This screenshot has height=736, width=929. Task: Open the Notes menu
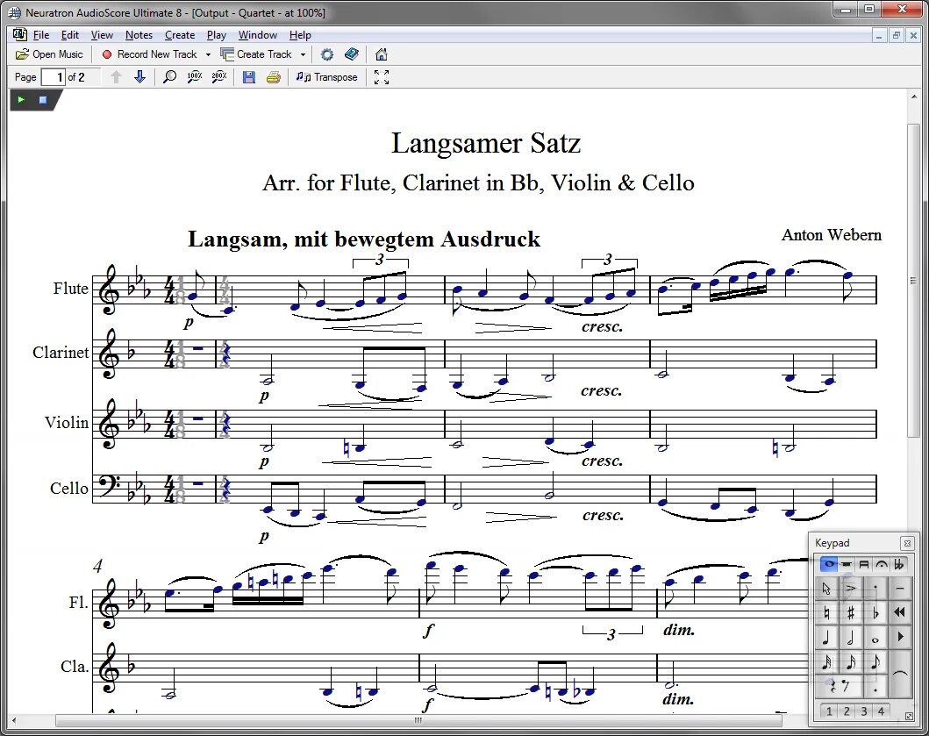click(x=139, y=35)
